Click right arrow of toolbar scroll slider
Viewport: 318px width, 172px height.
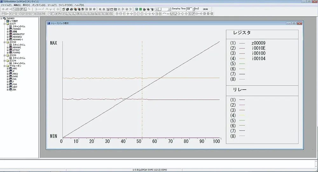click(x=169, y=9)
